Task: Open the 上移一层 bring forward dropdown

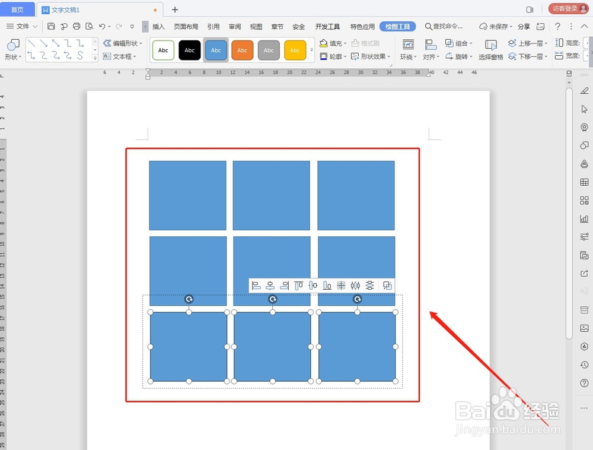Action: coord(528,43)
